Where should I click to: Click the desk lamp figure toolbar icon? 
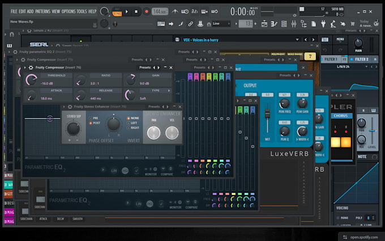(333, 24)
